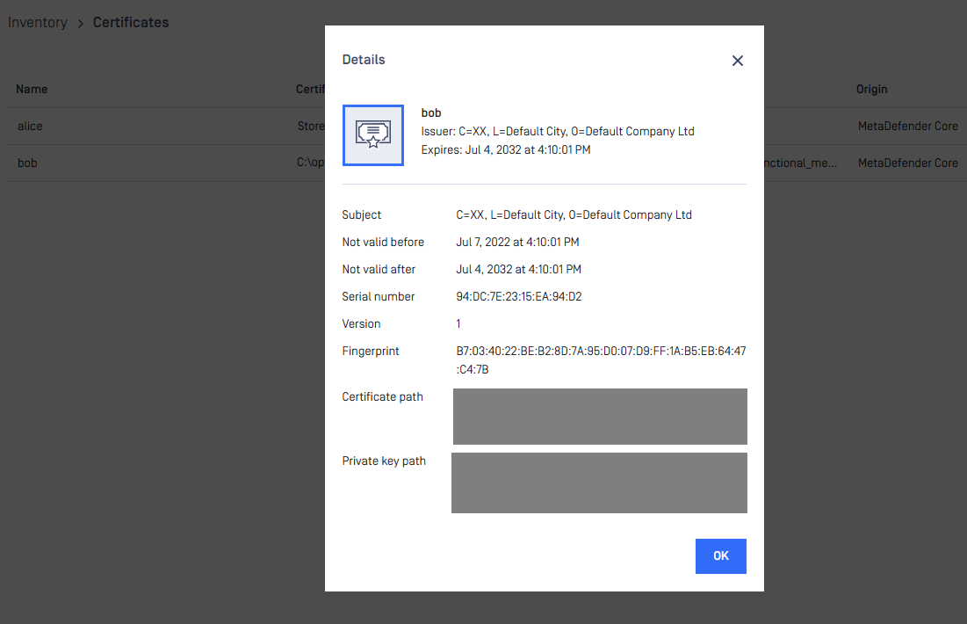The image size is (967, 624).
Task: Select the bob row in the table
Action: point(27,163)
